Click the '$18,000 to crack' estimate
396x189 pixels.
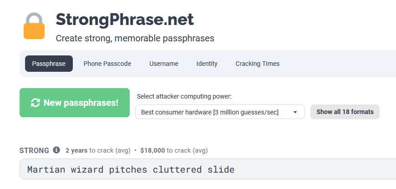tap(174, 151)
